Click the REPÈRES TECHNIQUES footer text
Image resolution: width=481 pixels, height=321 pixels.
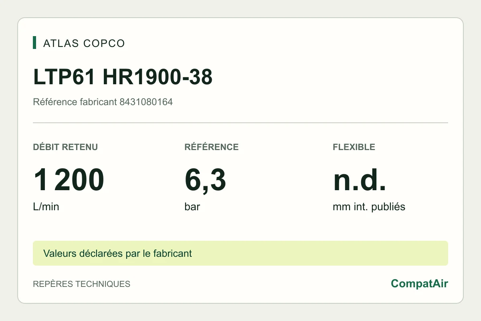(x=81, y=284)
